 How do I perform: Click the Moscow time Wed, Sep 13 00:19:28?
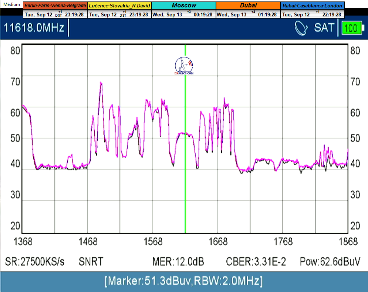point(183,15)
